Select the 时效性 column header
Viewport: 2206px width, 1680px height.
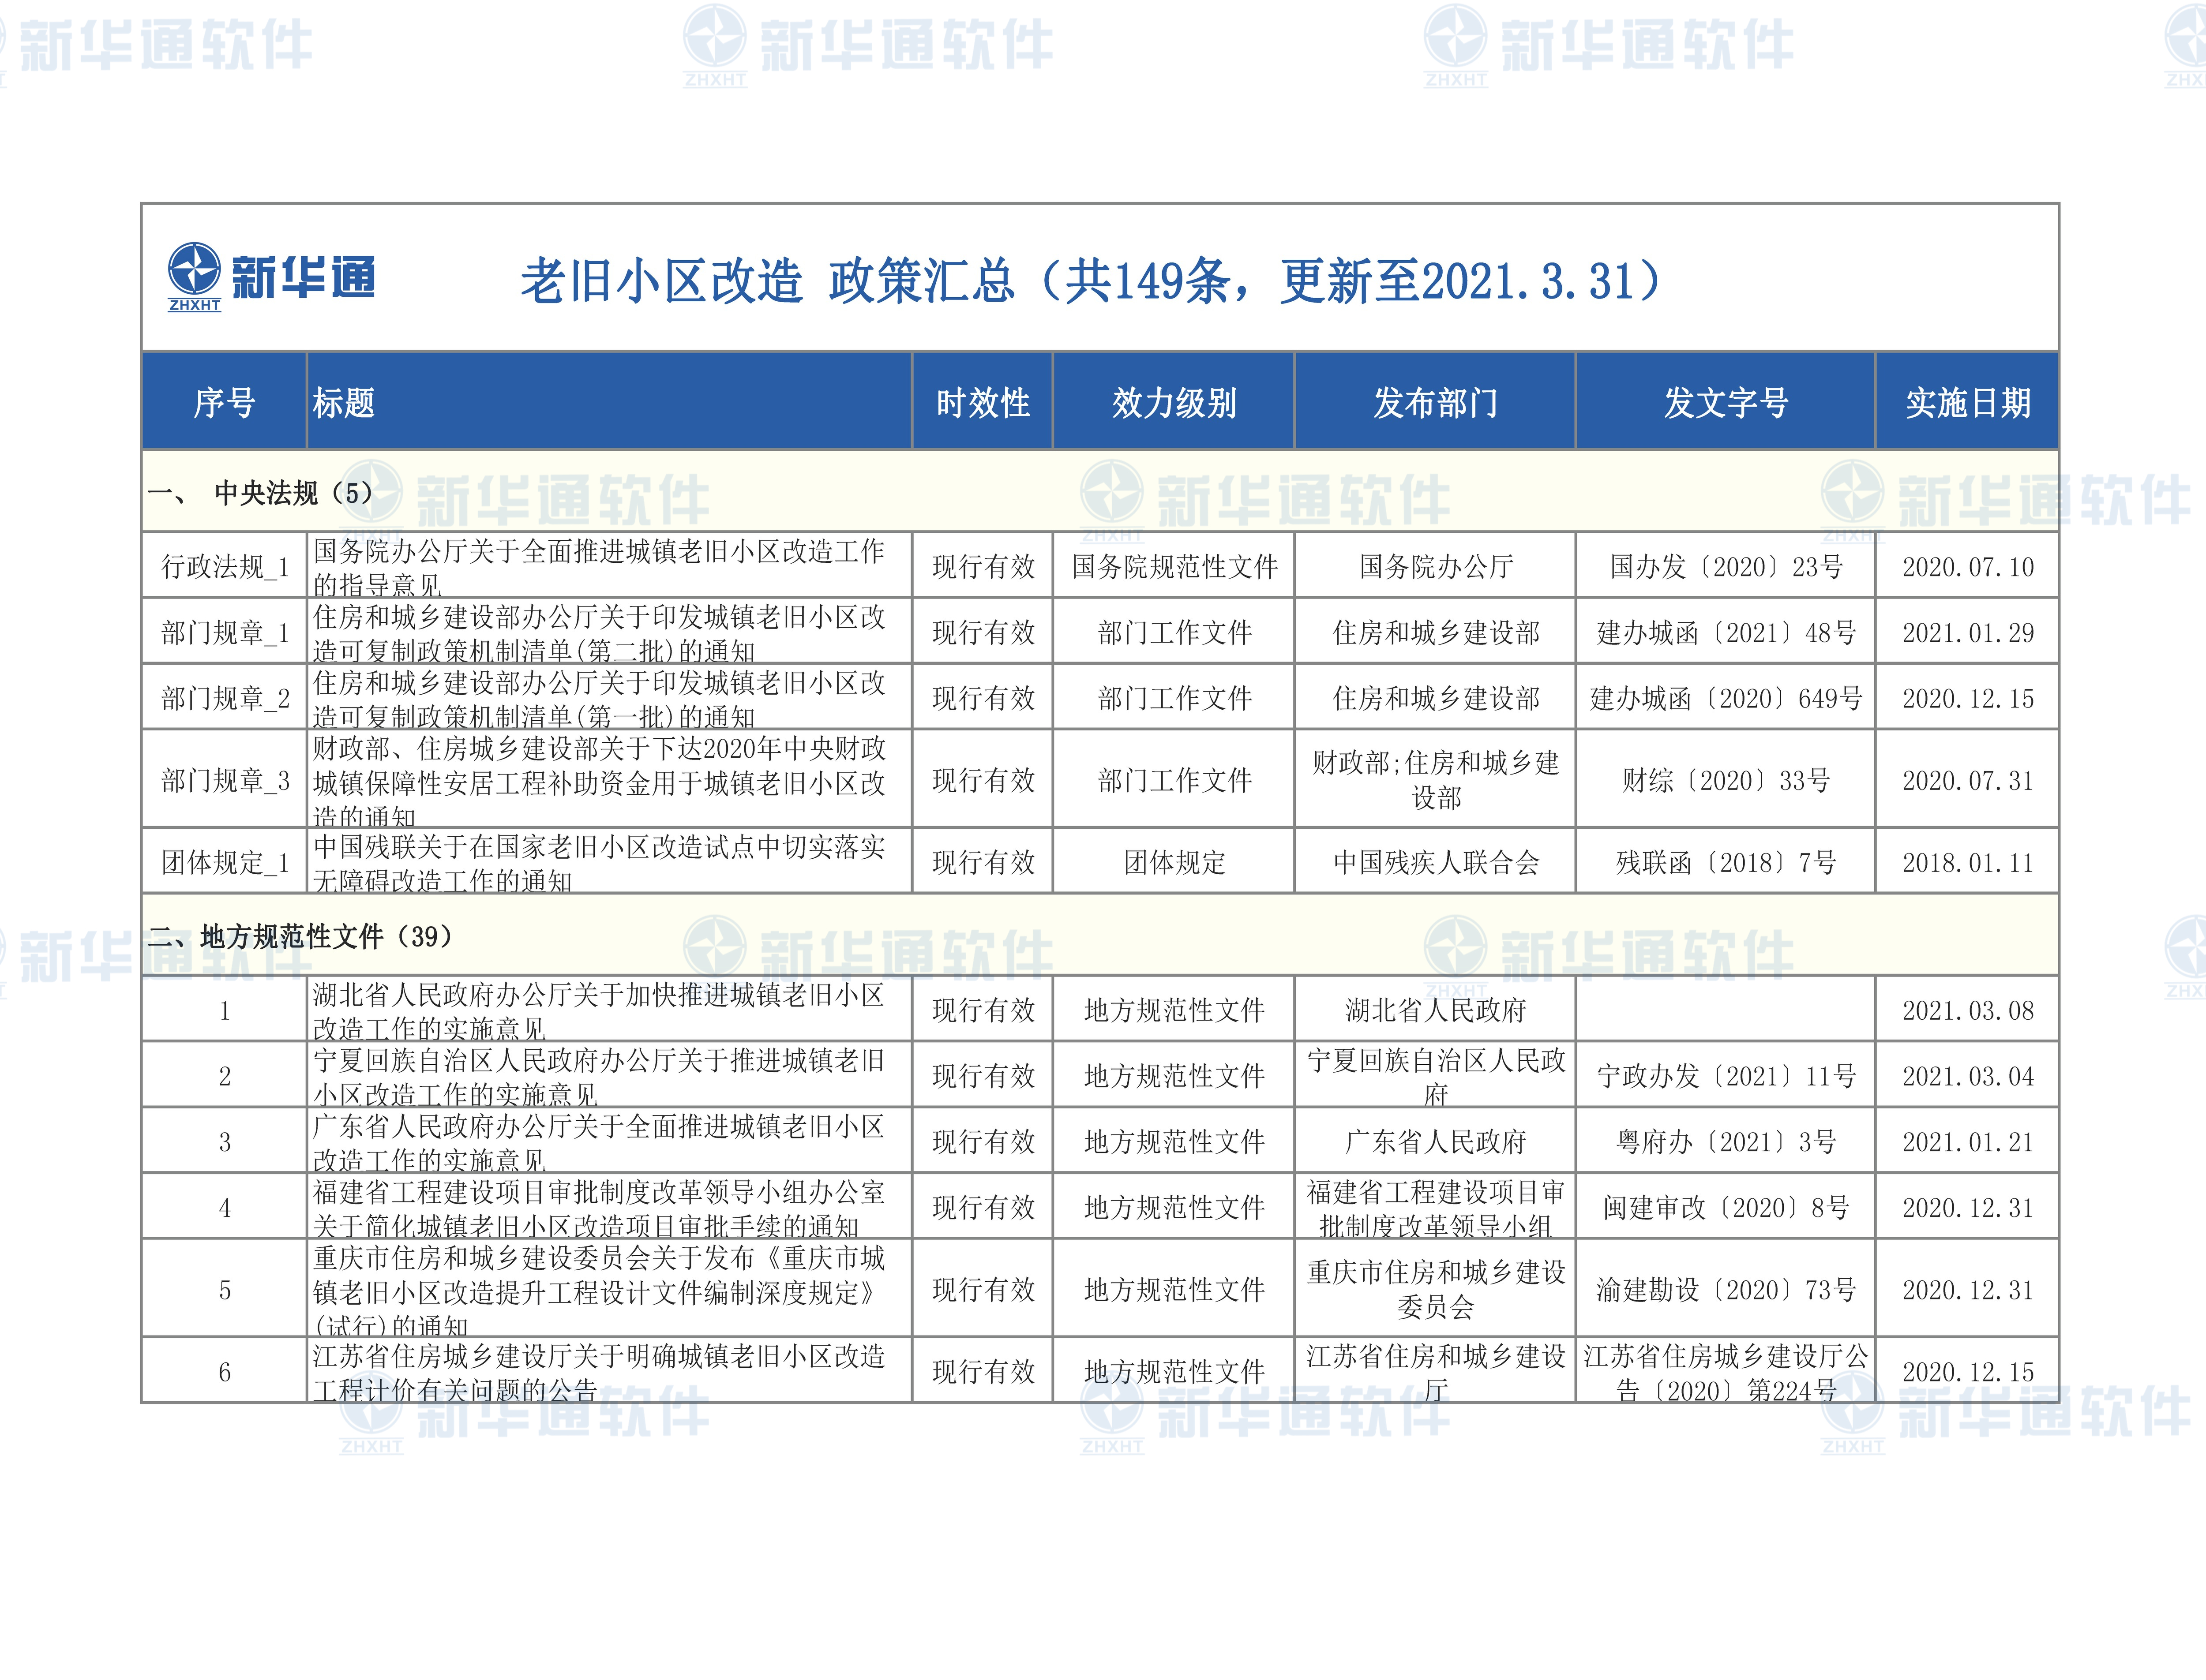[x=983, y=402]
